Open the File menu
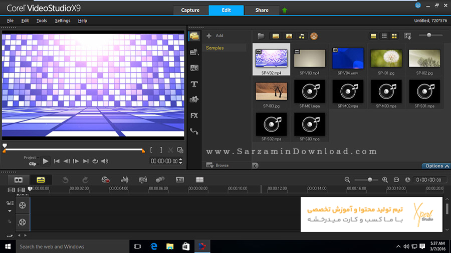451x253 pixels. pyautogui.click(x=10, y=20)
